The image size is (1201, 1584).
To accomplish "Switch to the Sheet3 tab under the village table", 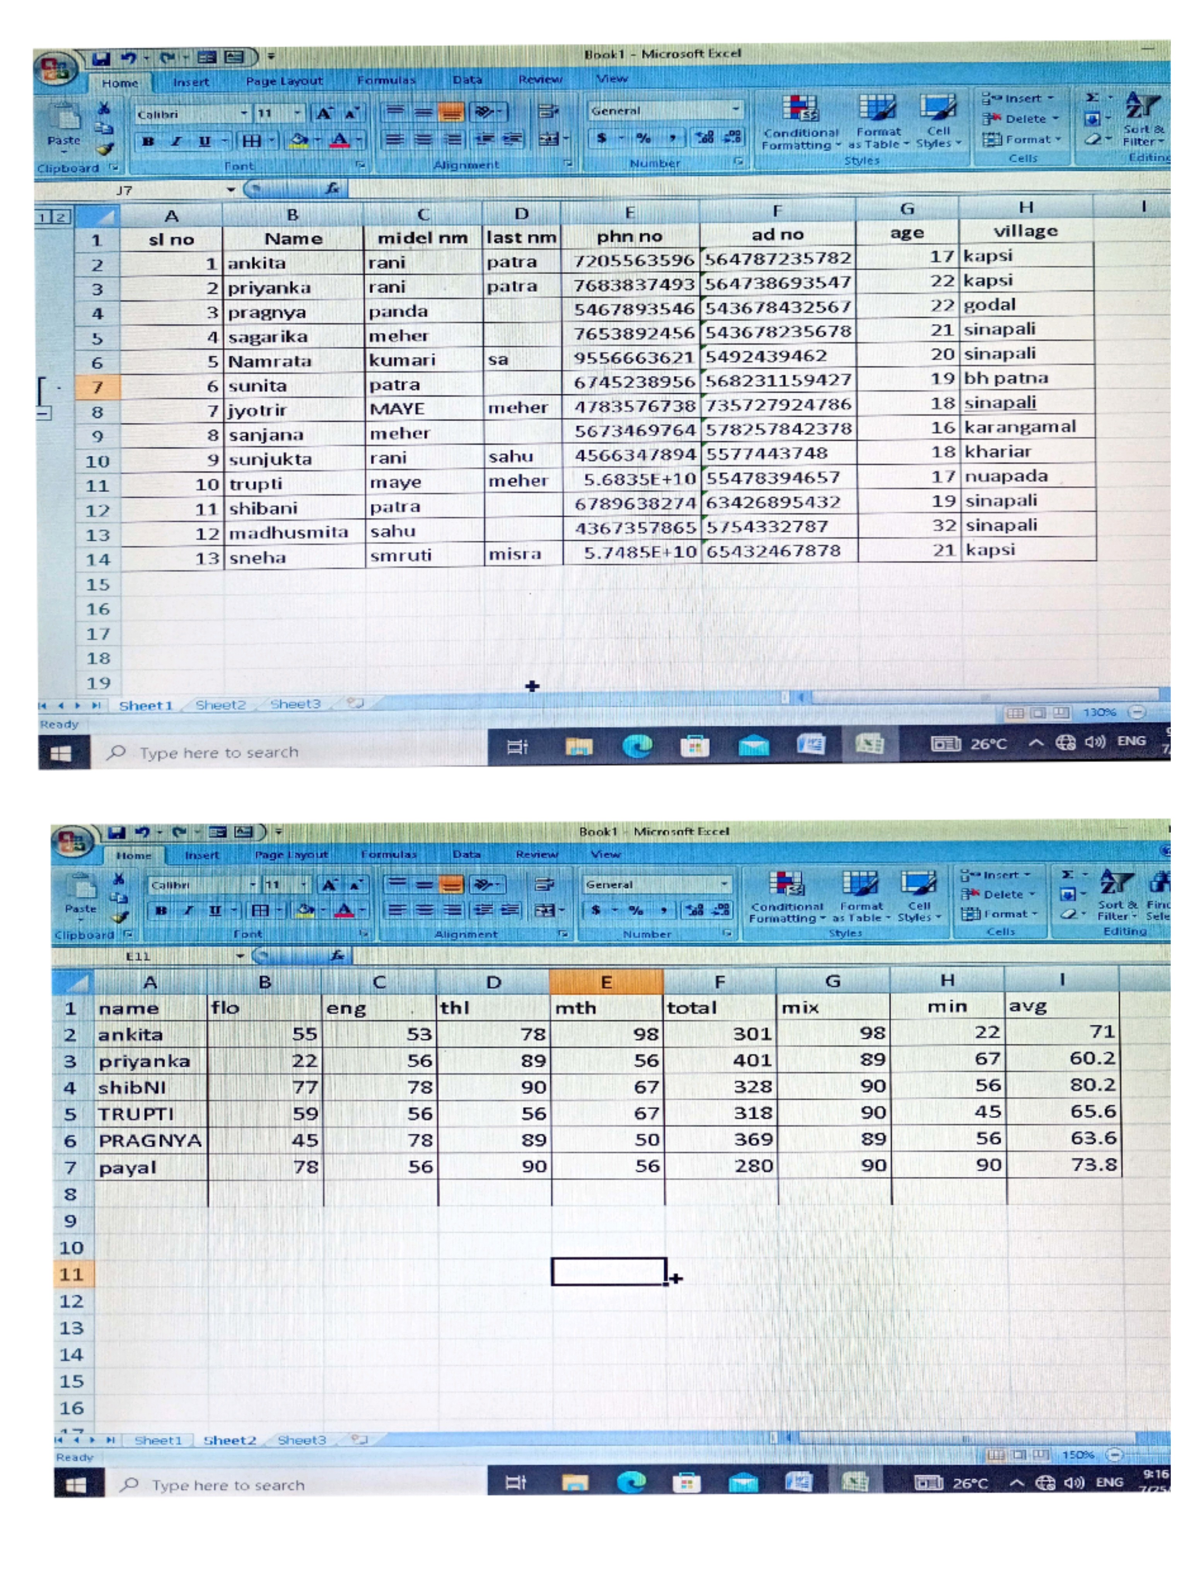I will click(x=295, y=705).
